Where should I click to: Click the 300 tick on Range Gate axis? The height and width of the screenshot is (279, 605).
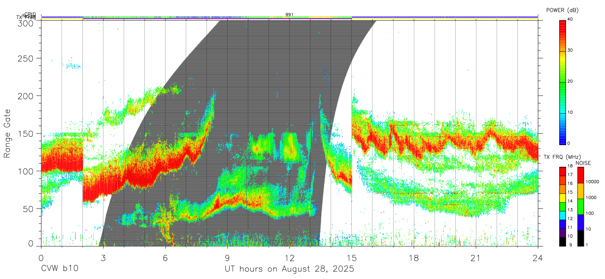tap(25, 23)
